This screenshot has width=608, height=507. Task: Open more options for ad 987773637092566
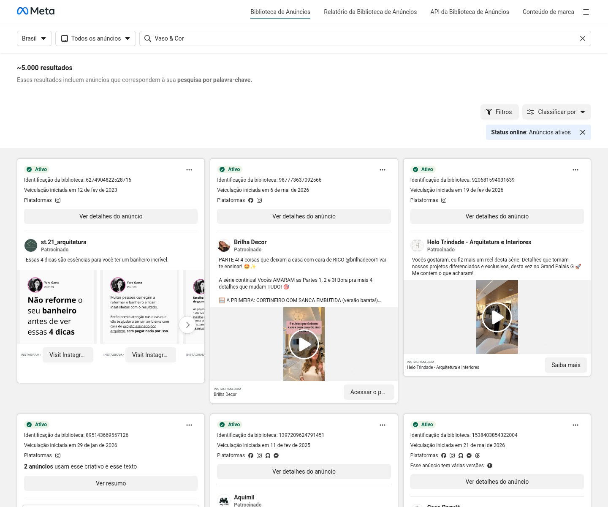[383, 170]
